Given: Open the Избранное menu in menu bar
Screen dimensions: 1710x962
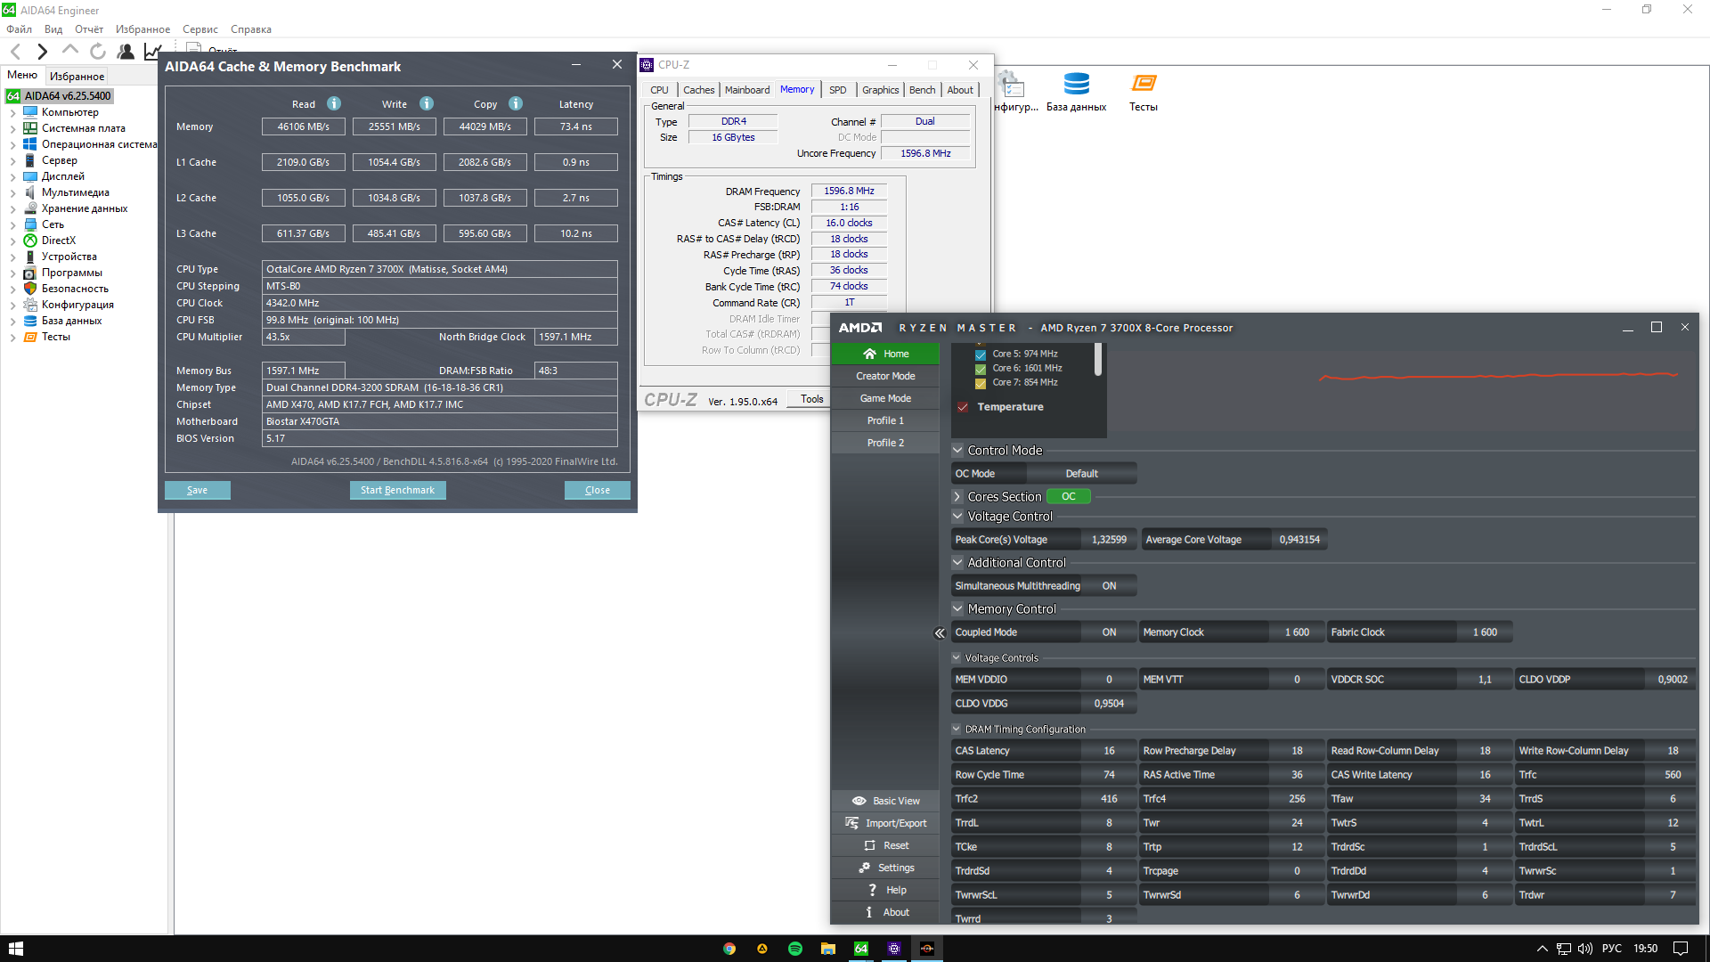Looking at the screenshot, I should (x=142, y=29).
